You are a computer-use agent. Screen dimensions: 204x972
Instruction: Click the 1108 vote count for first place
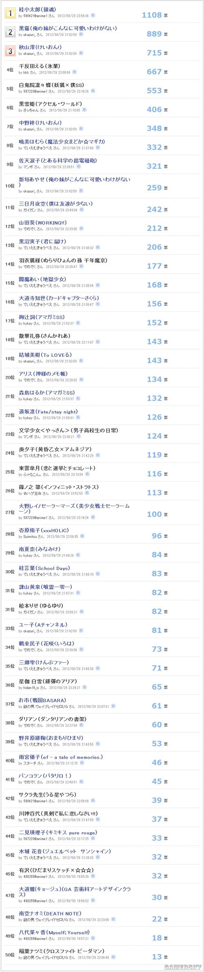(x=152, y=15)
